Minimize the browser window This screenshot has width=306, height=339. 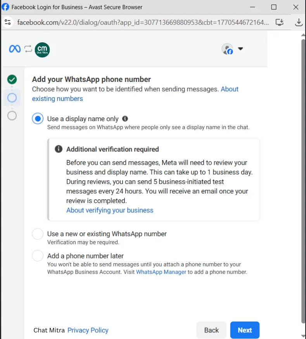point(252,7)
